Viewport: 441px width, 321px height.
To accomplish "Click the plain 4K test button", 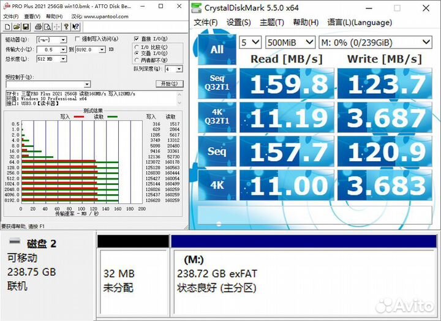I will (217, 185).
